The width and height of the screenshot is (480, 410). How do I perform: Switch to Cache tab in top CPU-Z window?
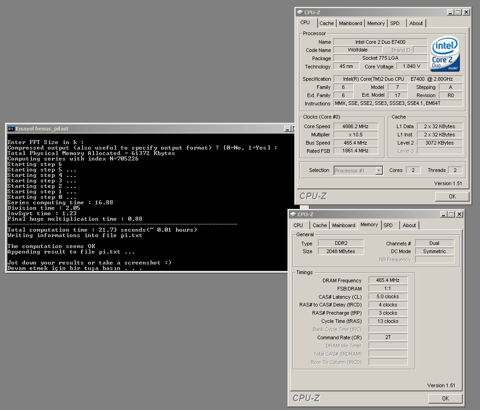tap(326, 23)
